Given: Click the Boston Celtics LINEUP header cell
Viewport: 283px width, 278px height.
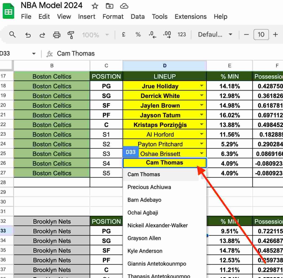Looking at the screenshot, I should (x=165, y=76).
